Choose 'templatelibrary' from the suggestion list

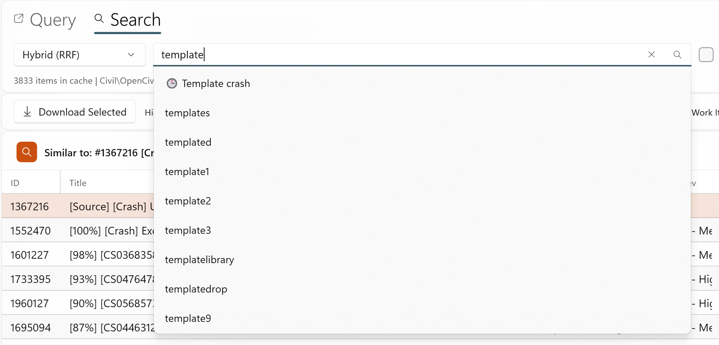coord(199,259)
